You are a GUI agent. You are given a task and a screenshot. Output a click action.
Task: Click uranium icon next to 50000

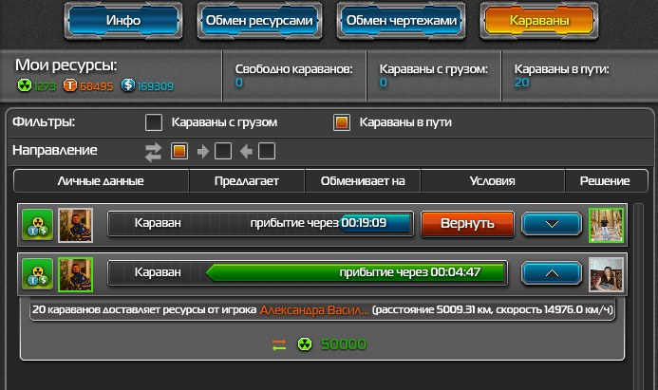point(305,344)
